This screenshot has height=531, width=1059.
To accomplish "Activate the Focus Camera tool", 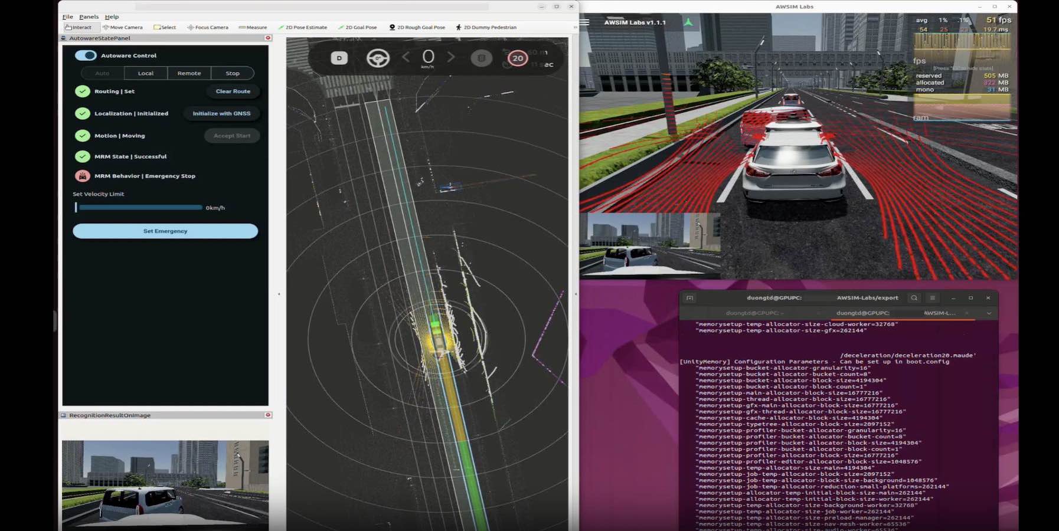I will (207, 27).
